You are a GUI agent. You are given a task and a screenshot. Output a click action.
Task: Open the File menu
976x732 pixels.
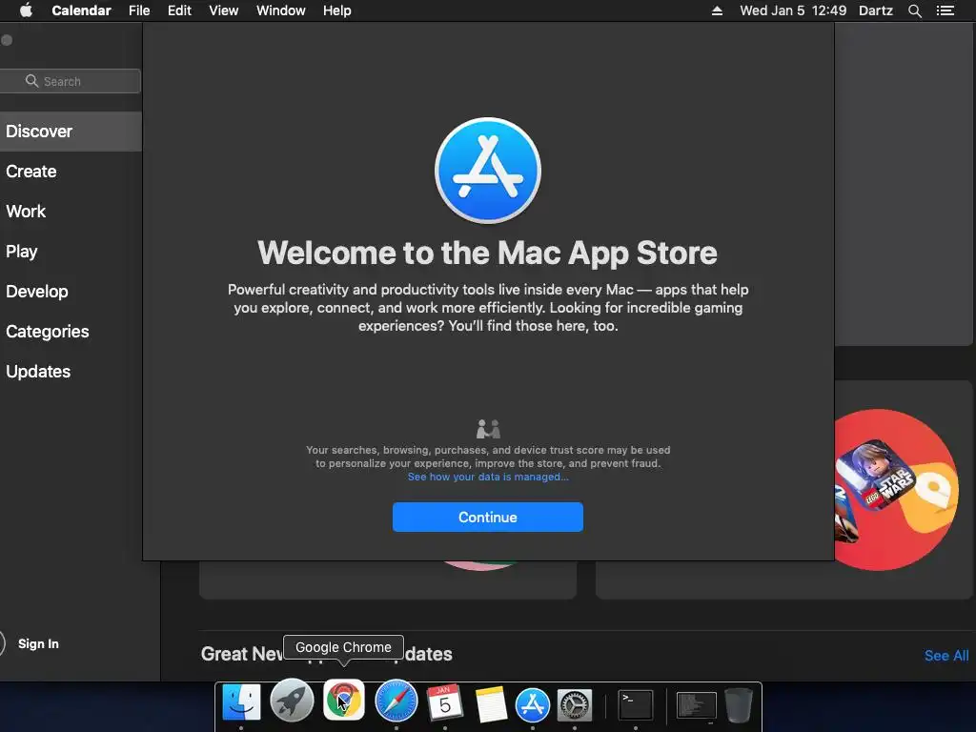click(139, 10)
